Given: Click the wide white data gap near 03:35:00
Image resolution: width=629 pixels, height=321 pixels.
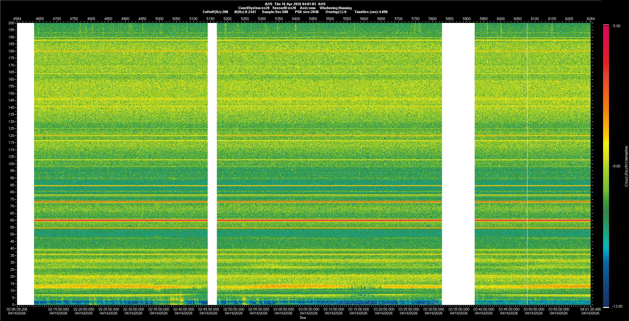Looking at the screenshot, I should (458, 164).
